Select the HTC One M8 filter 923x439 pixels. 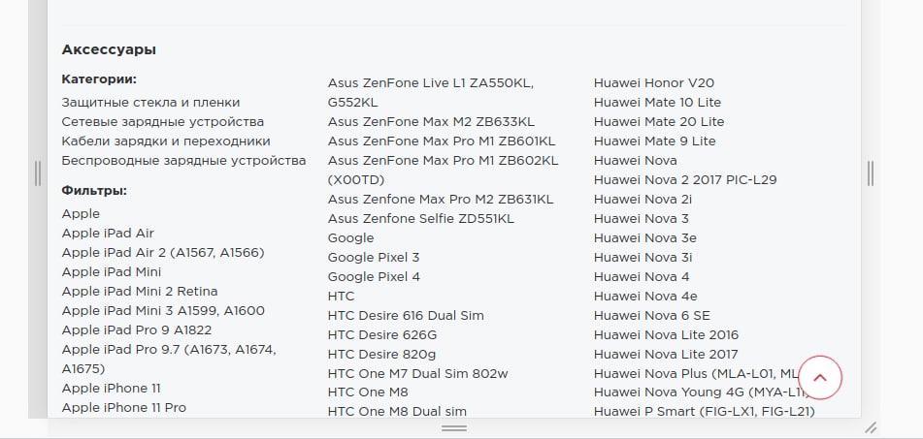point(368,392)
